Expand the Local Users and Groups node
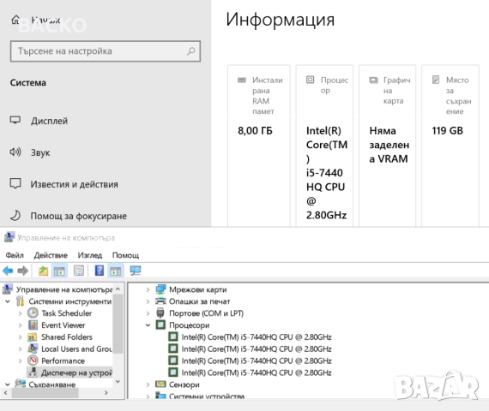The width and height of the screenshot is (489, 411). click(x=21, y=348)
